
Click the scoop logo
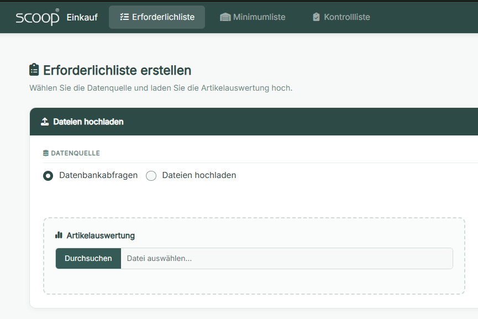38,17
